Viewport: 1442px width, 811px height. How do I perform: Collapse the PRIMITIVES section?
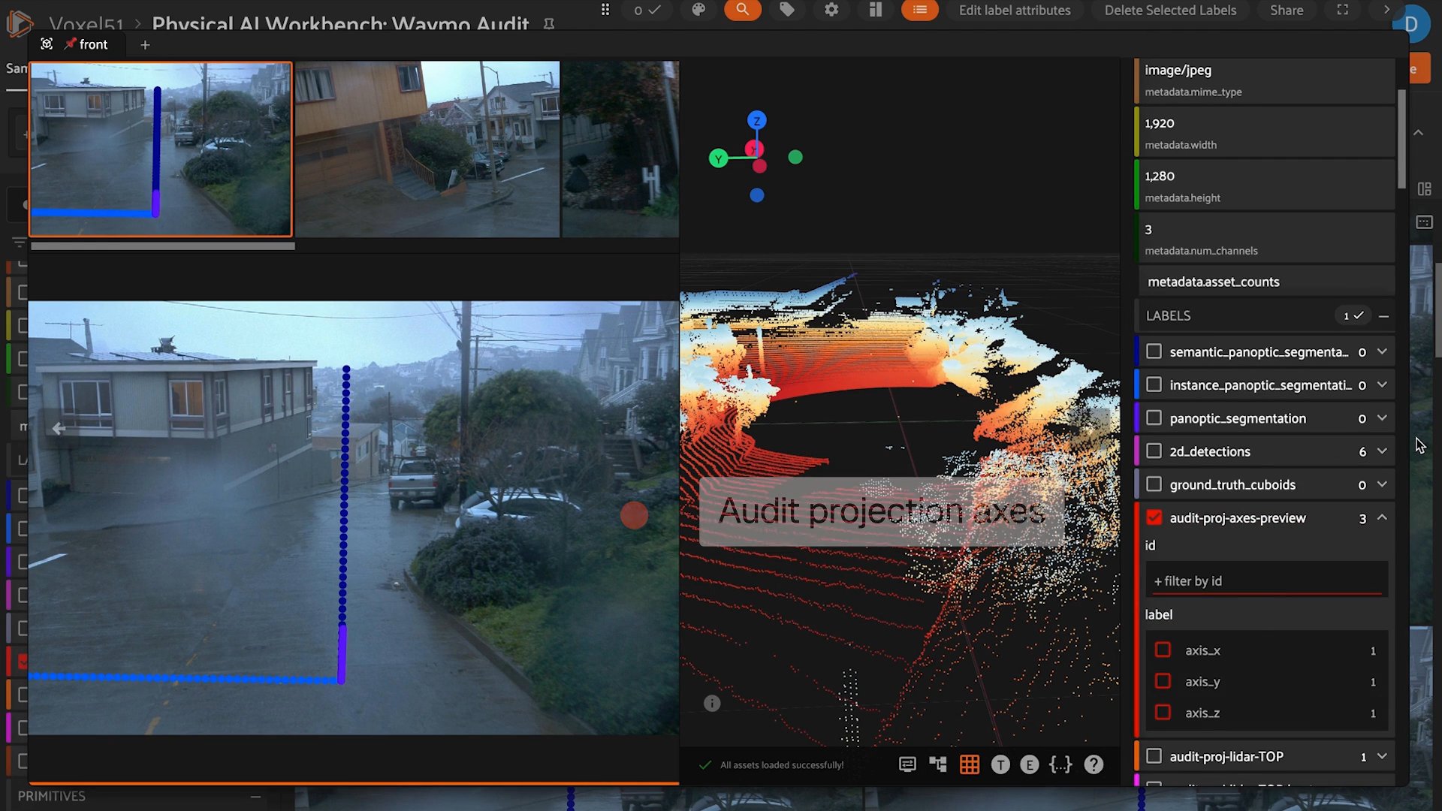[255, 796]
